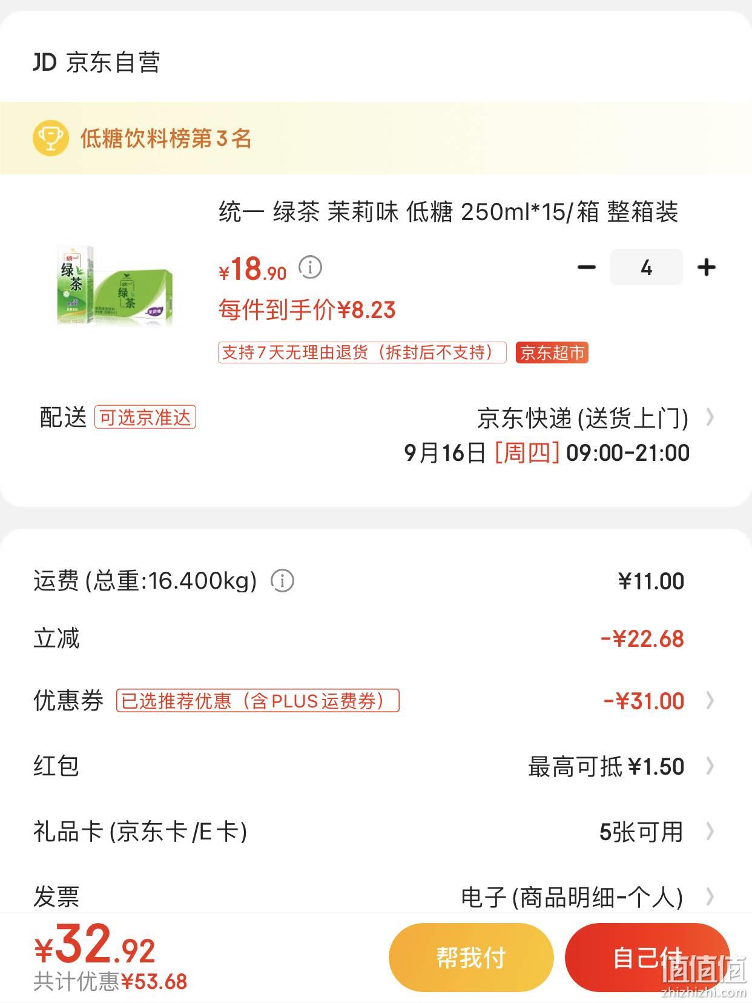This screenshot has width=752, height=1003.
Task: Expand the 红包 red packet chevron
Action: tap(710, 766)
